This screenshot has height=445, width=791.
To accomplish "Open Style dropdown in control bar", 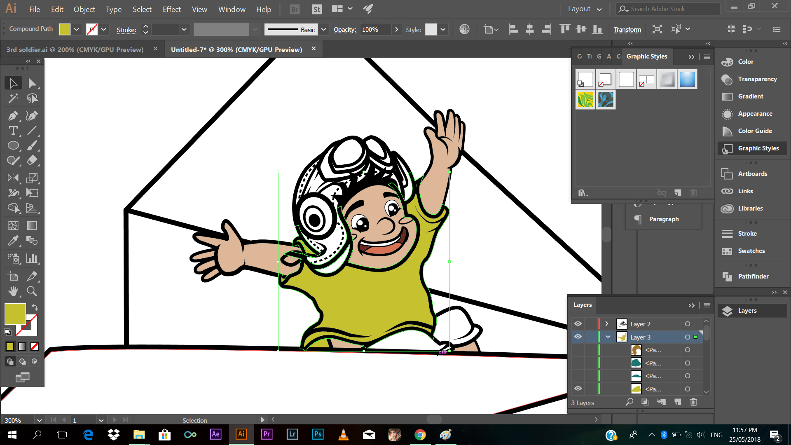I will (x=443, y=29).
